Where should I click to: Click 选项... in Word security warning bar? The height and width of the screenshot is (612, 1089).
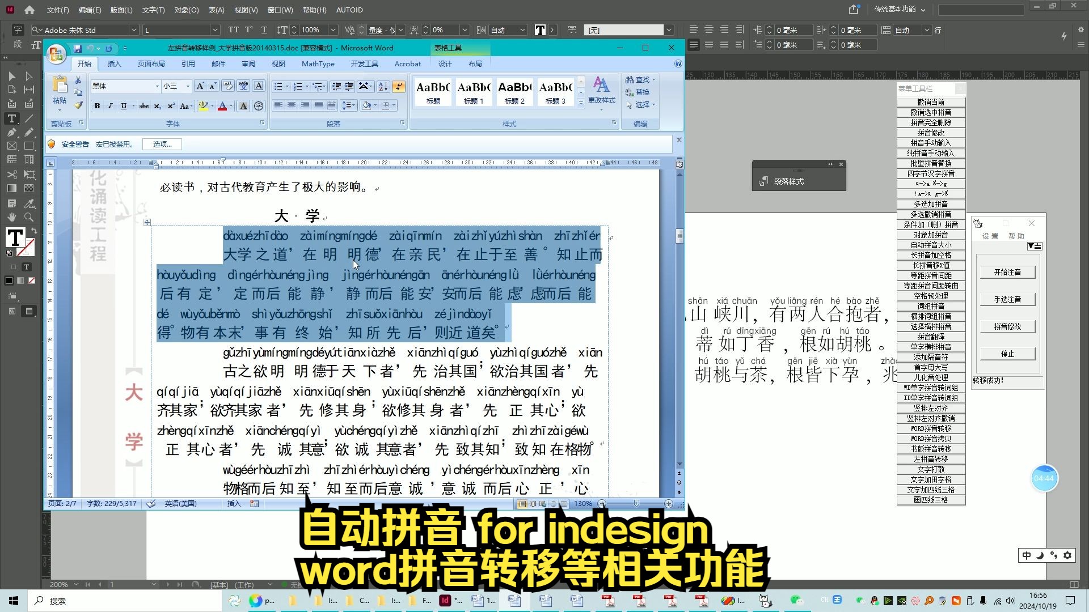[162, 144]
